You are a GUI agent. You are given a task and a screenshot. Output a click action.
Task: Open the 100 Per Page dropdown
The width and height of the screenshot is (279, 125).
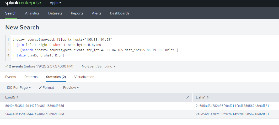pyautogui.click(x=19, y=87)
